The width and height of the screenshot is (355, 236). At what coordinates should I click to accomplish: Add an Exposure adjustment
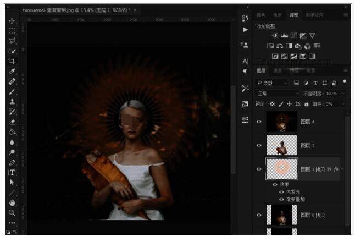click(x=303, y=36)
